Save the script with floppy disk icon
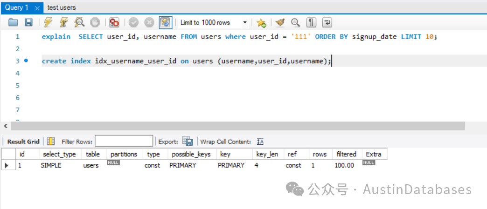The width and height of the screenshot is (487, 209). (28, 22)
